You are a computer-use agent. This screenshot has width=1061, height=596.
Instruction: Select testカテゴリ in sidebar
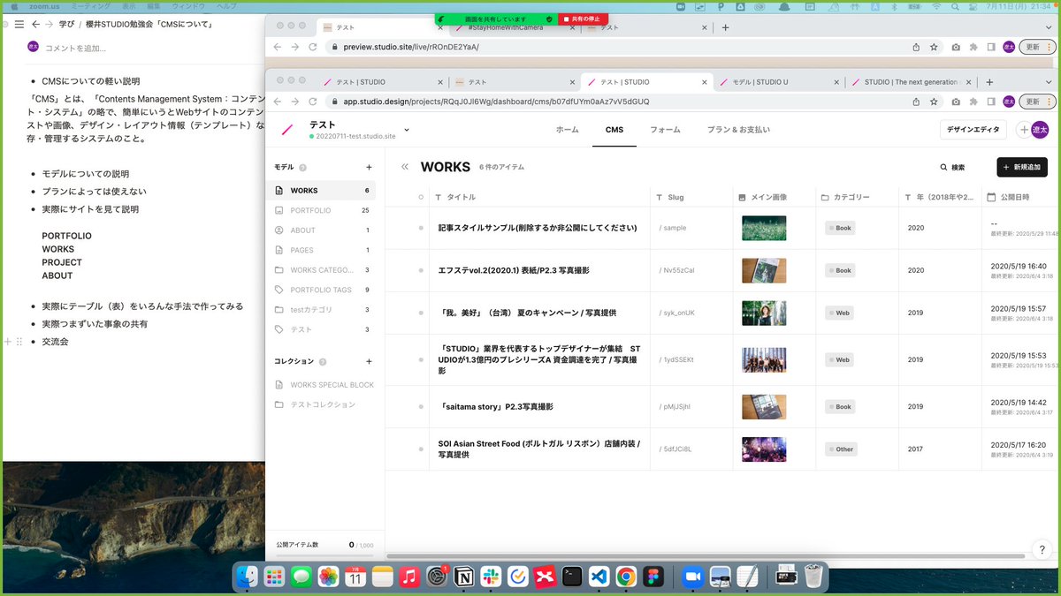(x=322, y=310)
